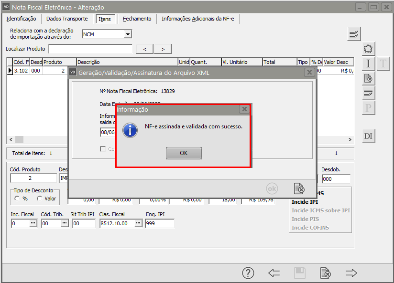Click cell 3.102 in items grid
Image resolution: width=394 pixels, height=283 pixels.
21,71
